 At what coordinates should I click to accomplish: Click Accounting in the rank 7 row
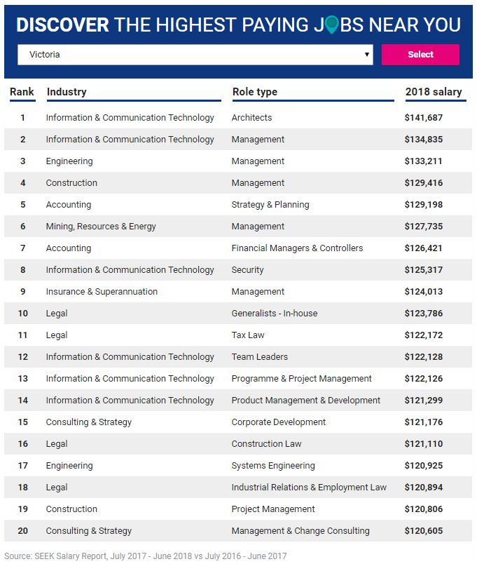click(68, 248)
